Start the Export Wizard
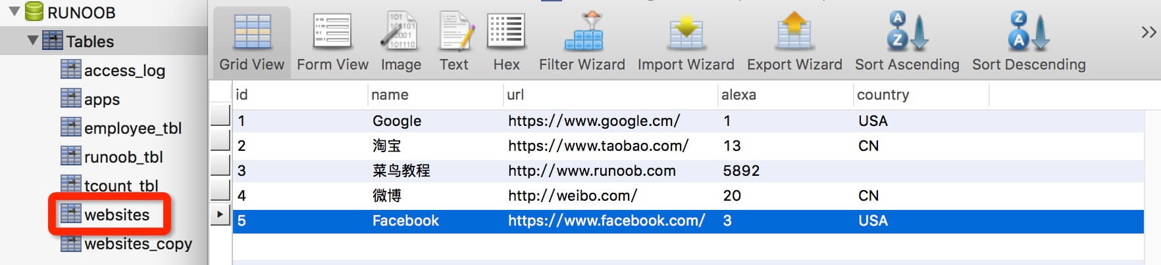 (x=794, y=42)
